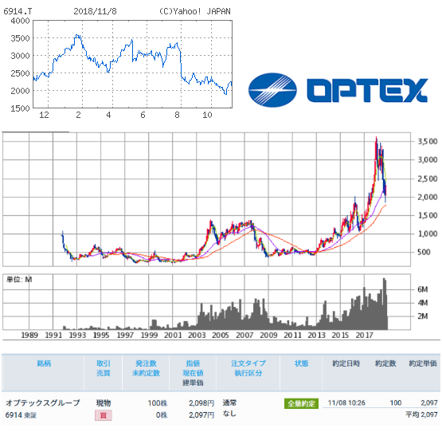Click the 2018/11/8 chart date label

click(x=95, y=11)
